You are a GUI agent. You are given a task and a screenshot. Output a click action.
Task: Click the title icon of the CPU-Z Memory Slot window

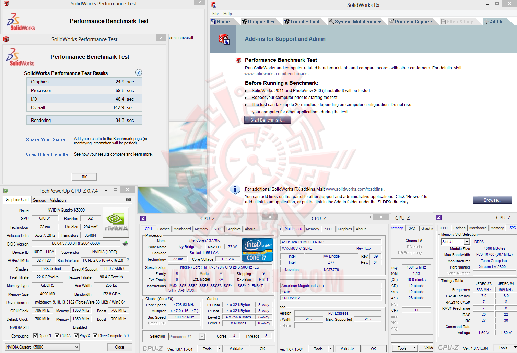439,217
